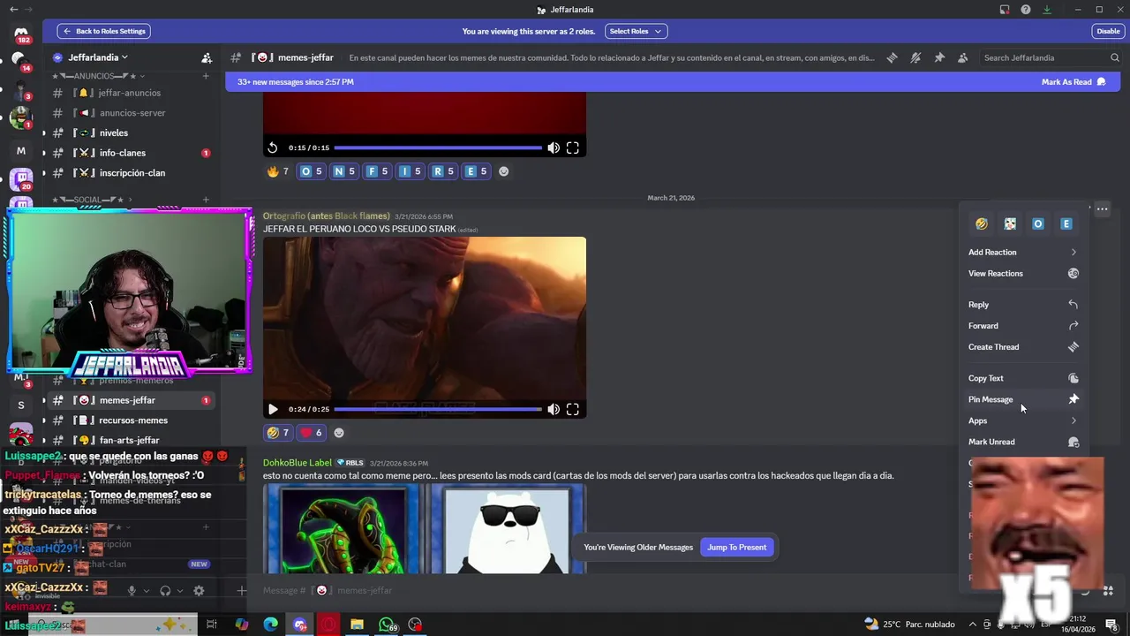The height and width of the screenshot is (636, 1130).
Task: Open the Twitch server icon with badge 20
Action: [21, 179]
